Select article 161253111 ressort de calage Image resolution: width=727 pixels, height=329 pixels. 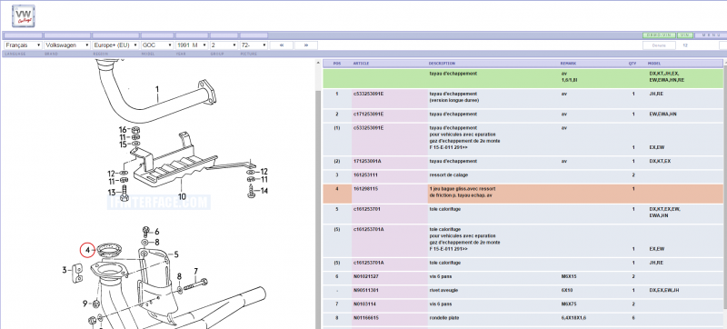point(365,175)
